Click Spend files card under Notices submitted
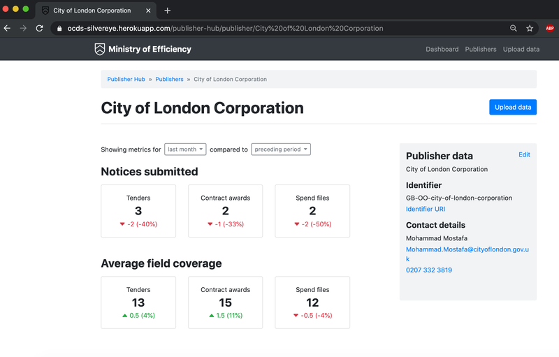The height and width of the screenshot is (357, 559). click(312, 211)
